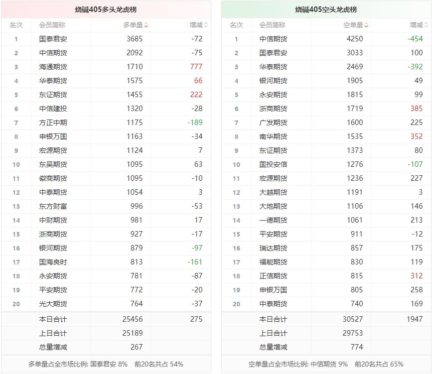
Task: Sort short table by 增减 sort icon
Action: [426, 25]
